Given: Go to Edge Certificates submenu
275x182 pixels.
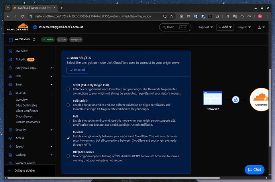Looking at the screenshot, I should tap(26, 105).
